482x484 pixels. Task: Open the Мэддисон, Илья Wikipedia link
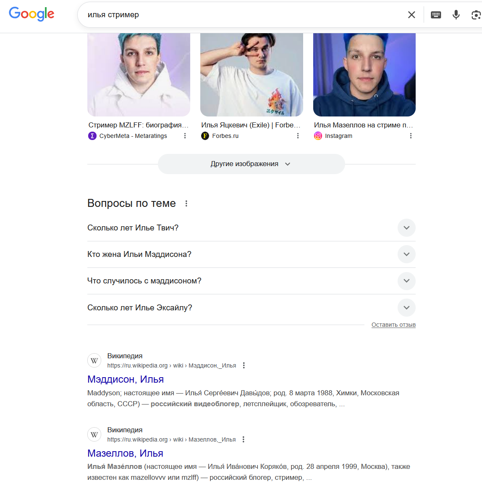click(126, 379)
